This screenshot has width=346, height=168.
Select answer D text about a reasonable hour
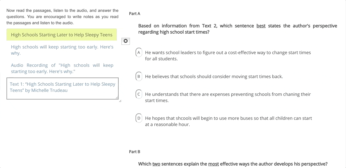(228, 121)
